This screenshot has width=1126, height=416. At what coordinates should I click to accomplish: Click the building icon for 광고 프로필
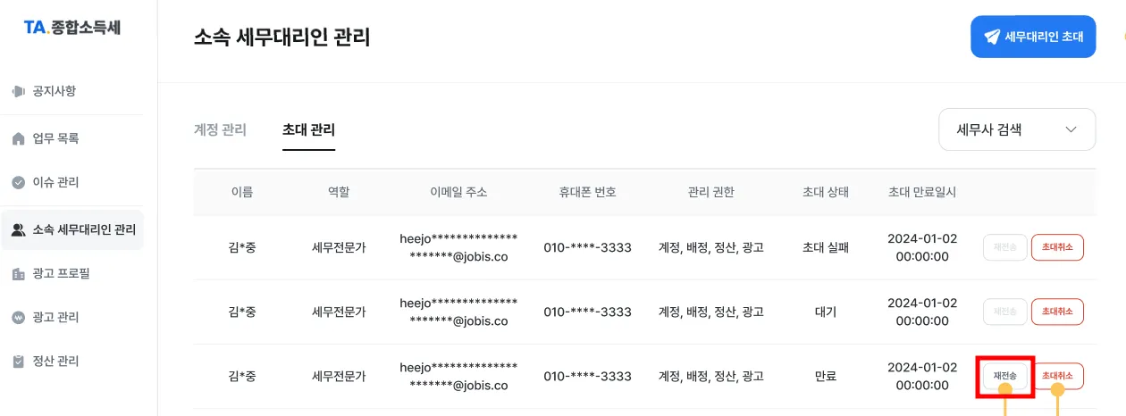(x=18, y=274)
